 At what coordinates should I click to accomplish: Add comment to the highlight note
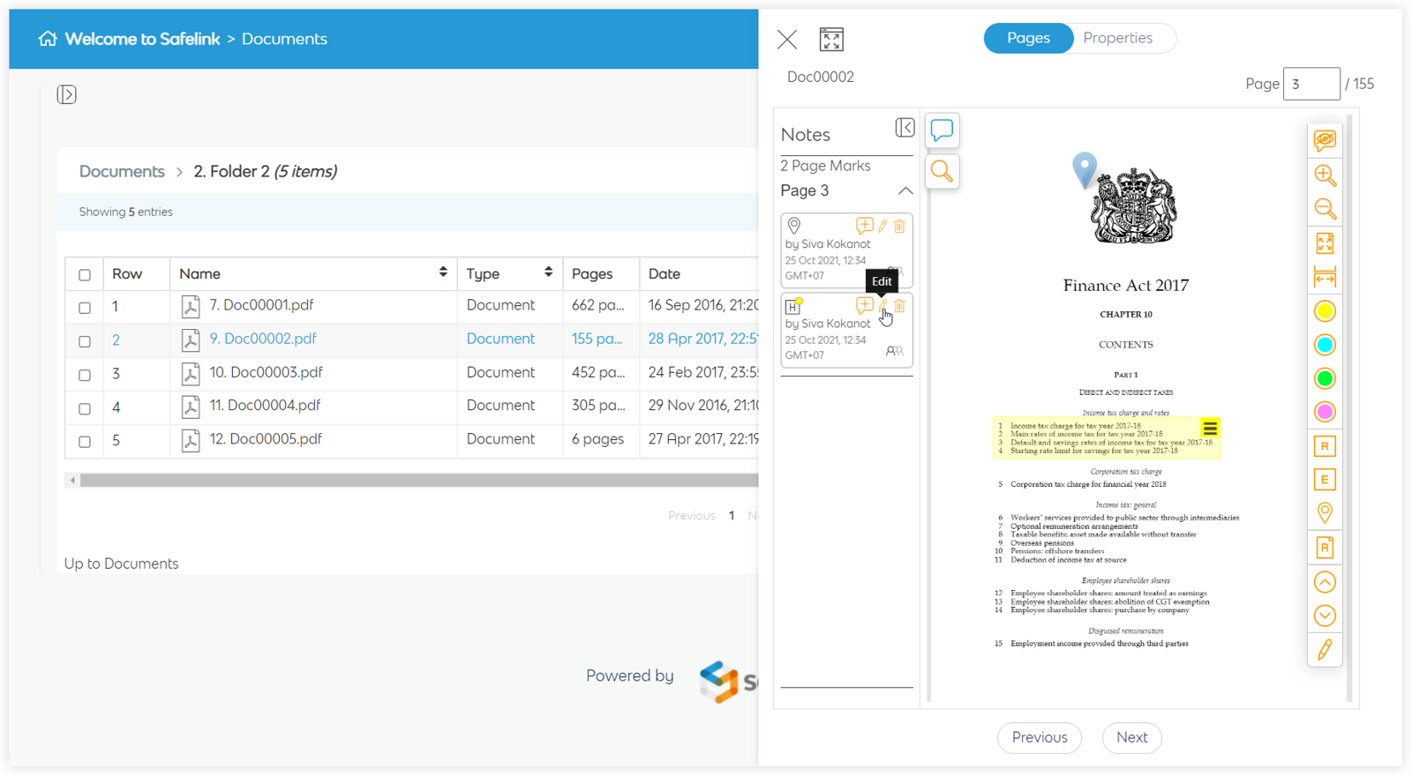pos(864,305)
